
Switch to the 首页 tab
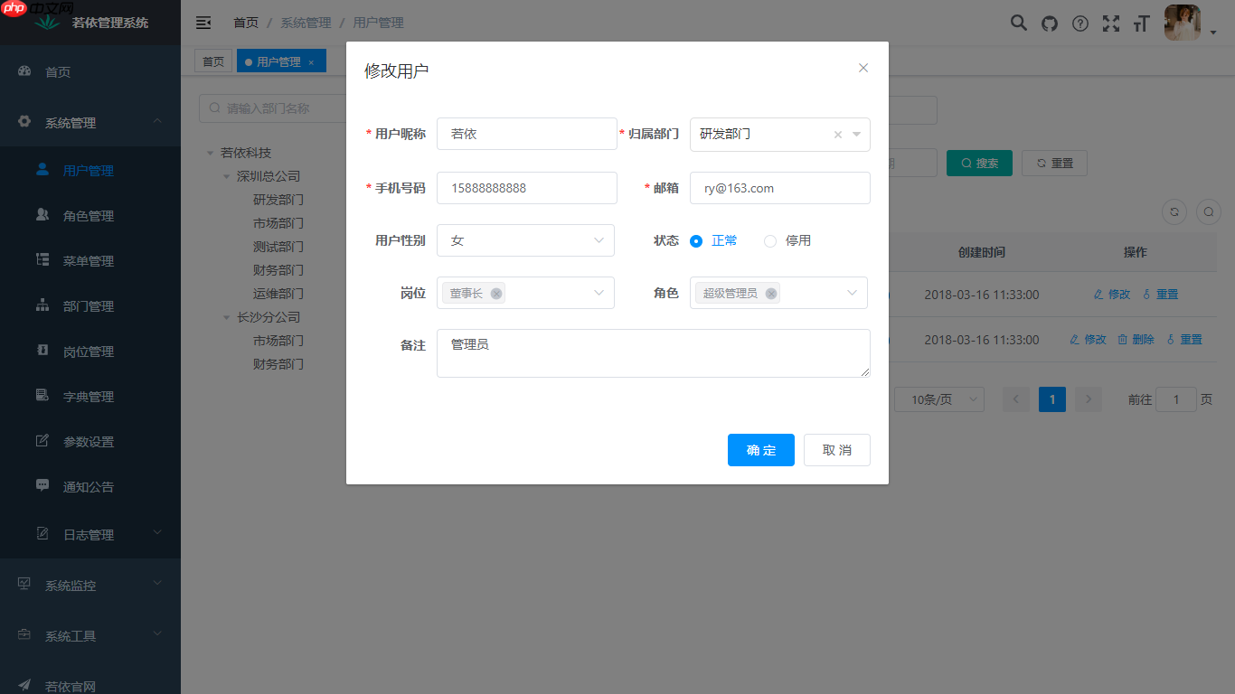click(x=213, y=61)
